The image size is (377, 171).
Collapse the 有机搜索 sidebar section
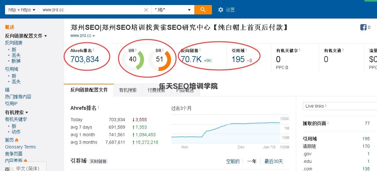click(x=27, y=112)
